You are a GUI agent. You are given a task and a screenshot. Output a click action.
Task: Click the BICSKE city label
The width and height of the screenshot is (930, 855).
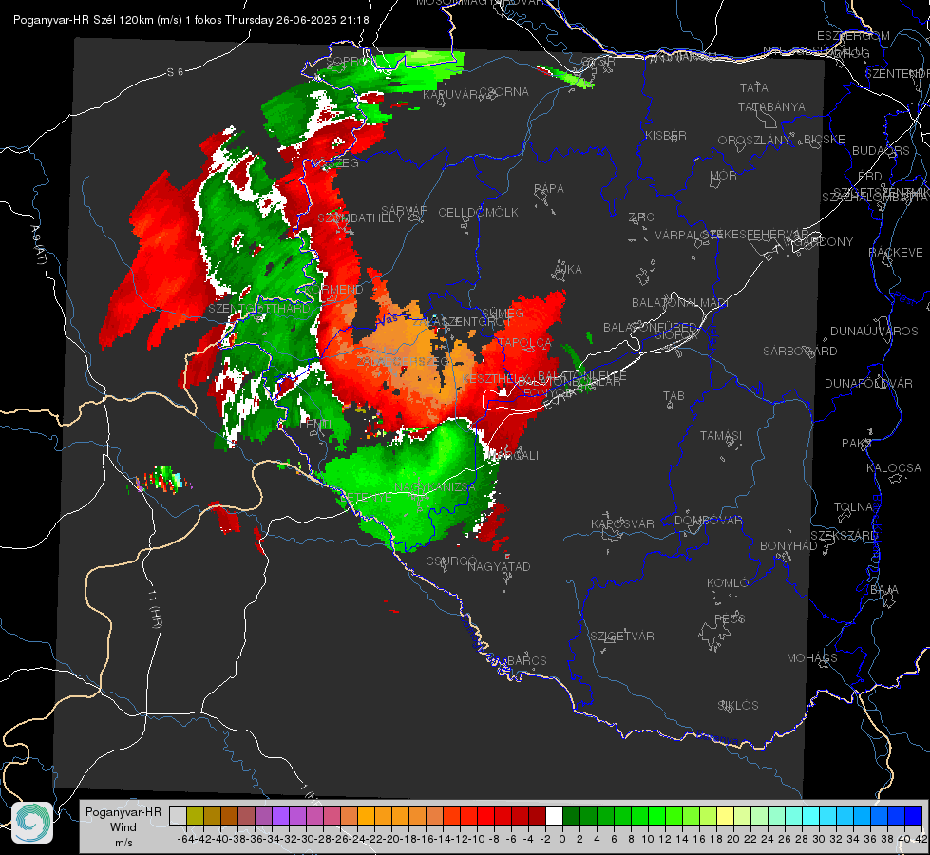coord(825,139)
